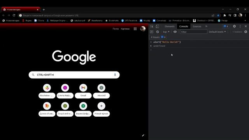Image resolution: width=249 pixels, height=140 pixels.
Task: Open the Default levels dropdown
Action: 217,32
